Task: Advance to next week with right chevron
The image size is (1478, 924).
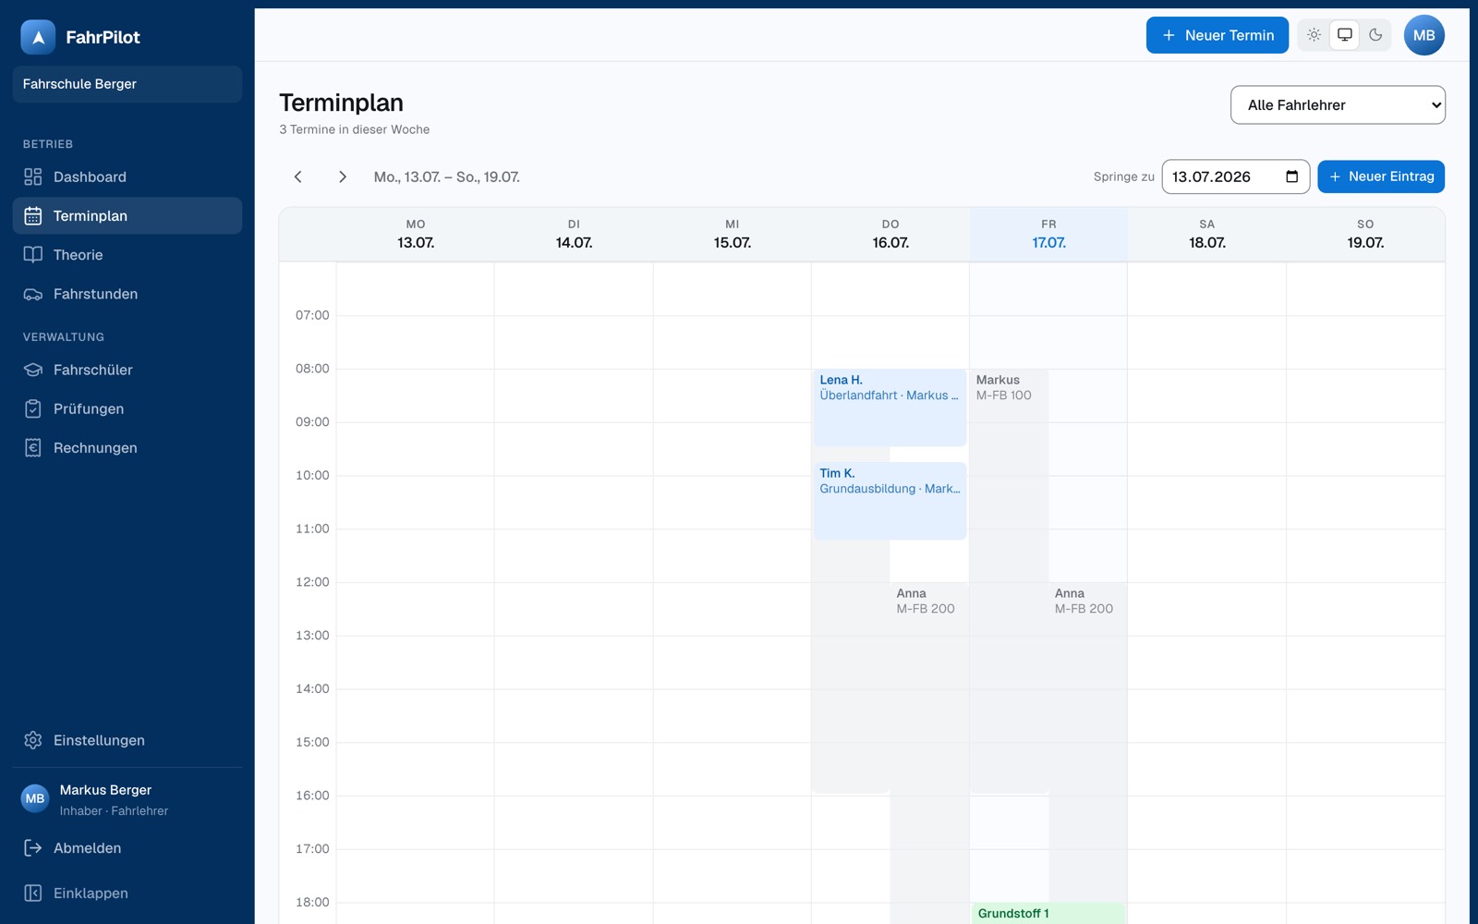Action: pos(342,176)
